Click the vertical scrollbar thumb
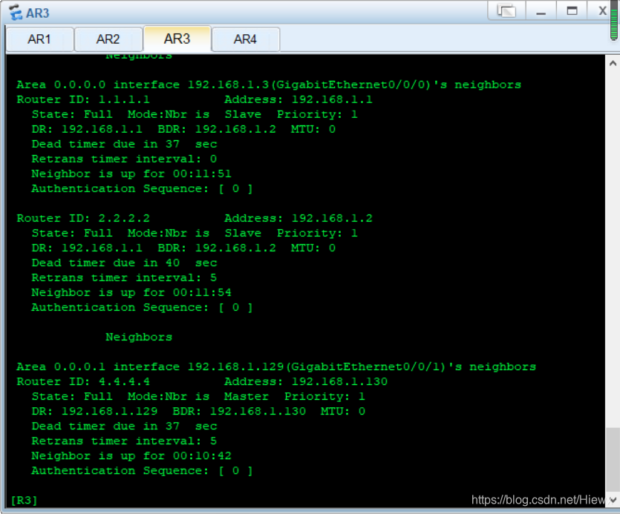The image size is (620, 514). coord(613,459)
